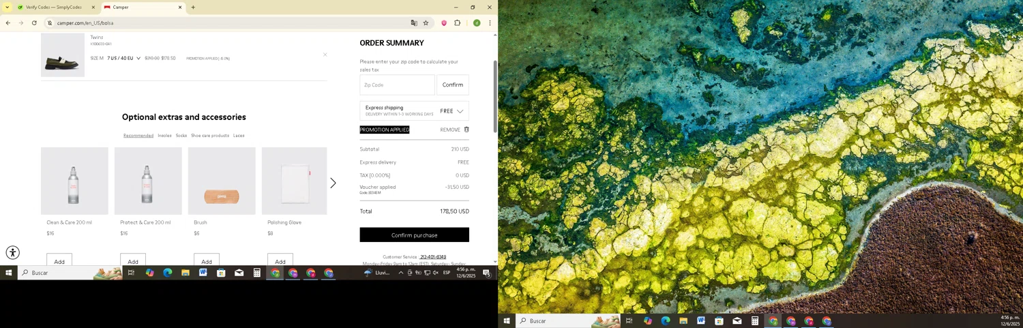Switch to Verify Codes SimplyCodes tab
Image resolution: width=1023 pixels, height=328 pixels.
click(x=55, y=8)
